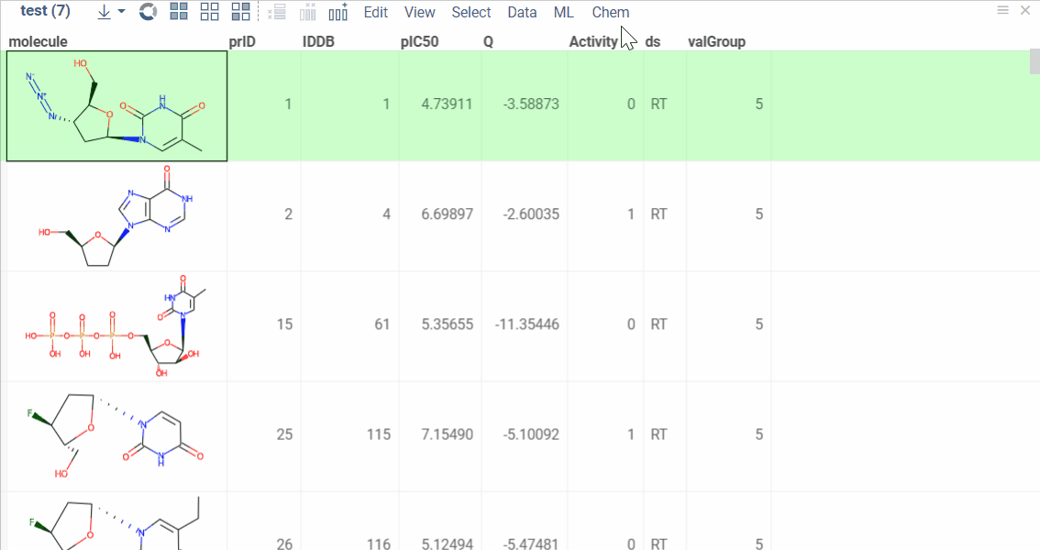
Task: Click the deselect all rows grid icon
Action: (210, 12)
